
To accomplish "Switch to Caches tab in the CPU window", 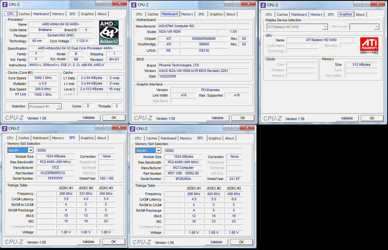I will coord(24,14).
